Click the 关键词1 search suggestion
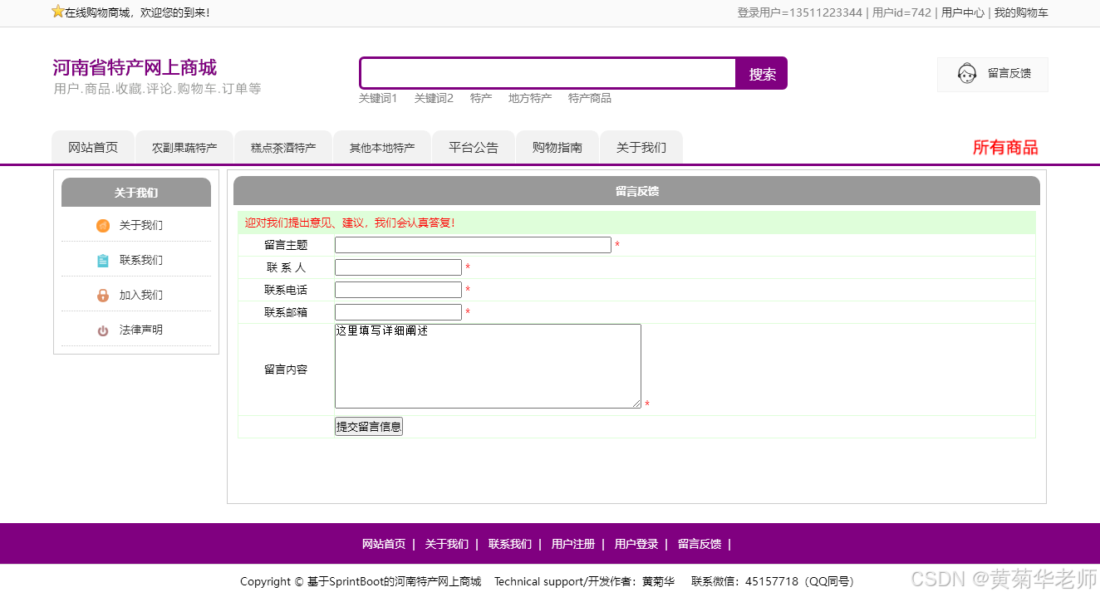 pyautogui.click(x=379, y=98)
